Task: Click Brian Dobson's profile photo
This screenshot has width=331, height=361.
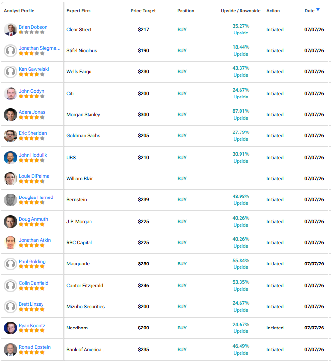Action: tap(10, 30)
